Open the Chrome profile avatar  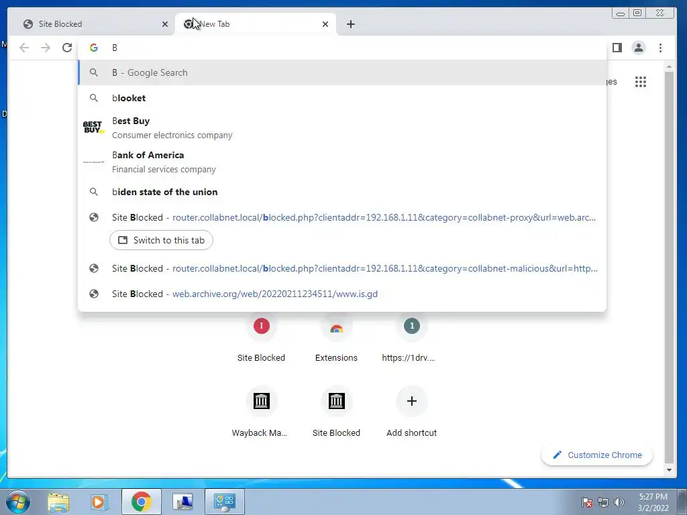tap(639, 48)
